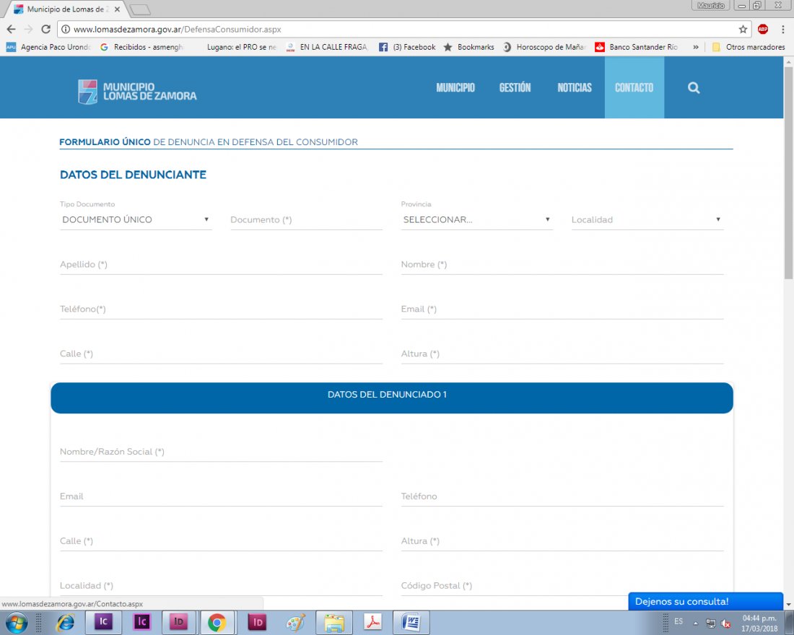The height and width of the screenshot is (635, 794).
Task: Click the DATOS DEL DENUNCIADO 1 header
Action: (392, 398)
